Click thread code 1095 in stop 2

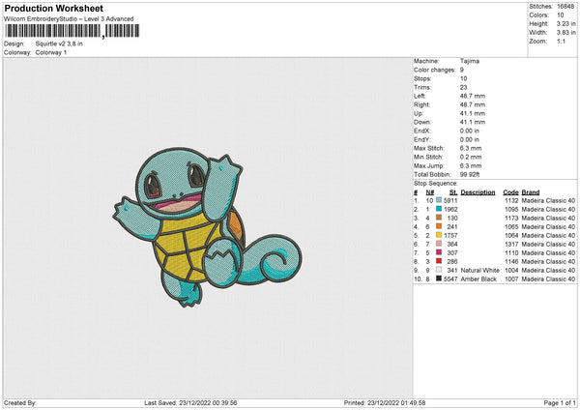coord(511,210)
